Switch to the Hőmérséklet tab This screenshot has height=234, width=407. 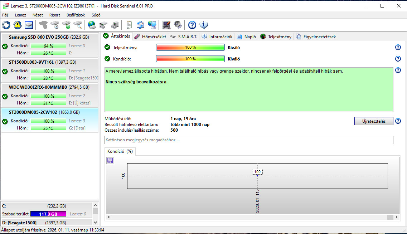(151, 37)
